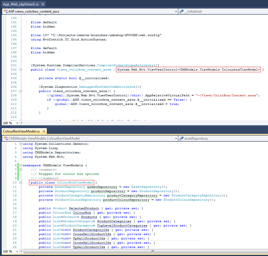Click the SelectedProduct property on line 16
This screenshot has width=268, height=256.
tap(84, 208)
